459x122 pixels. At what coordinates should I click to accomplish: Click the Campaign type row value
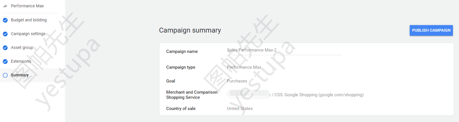[x=244, y=67]
